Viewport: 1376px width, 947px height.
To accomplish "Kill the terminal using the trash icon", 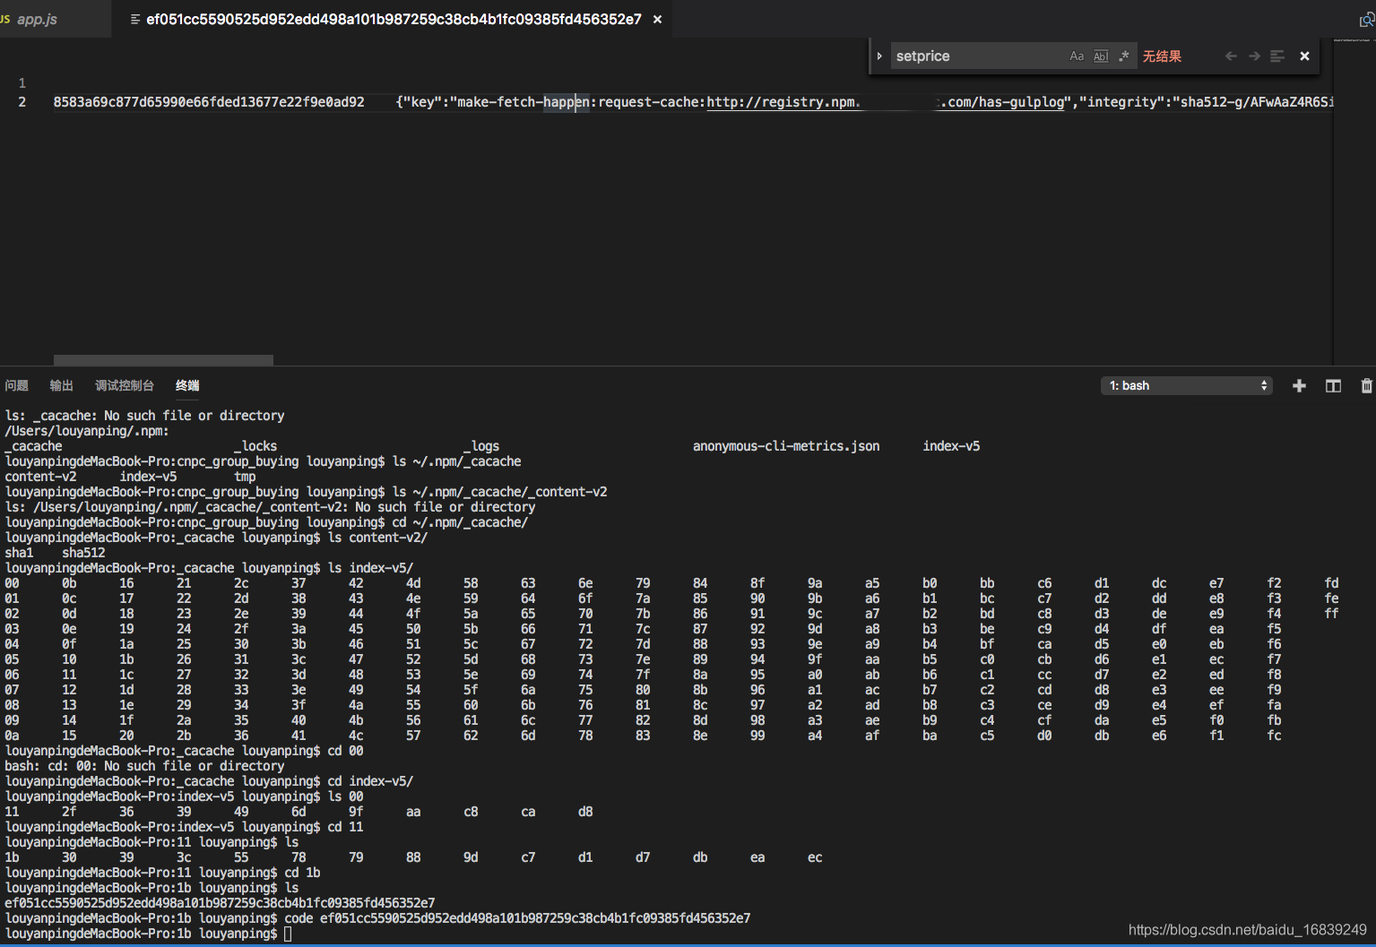I will coord(1366,385).
